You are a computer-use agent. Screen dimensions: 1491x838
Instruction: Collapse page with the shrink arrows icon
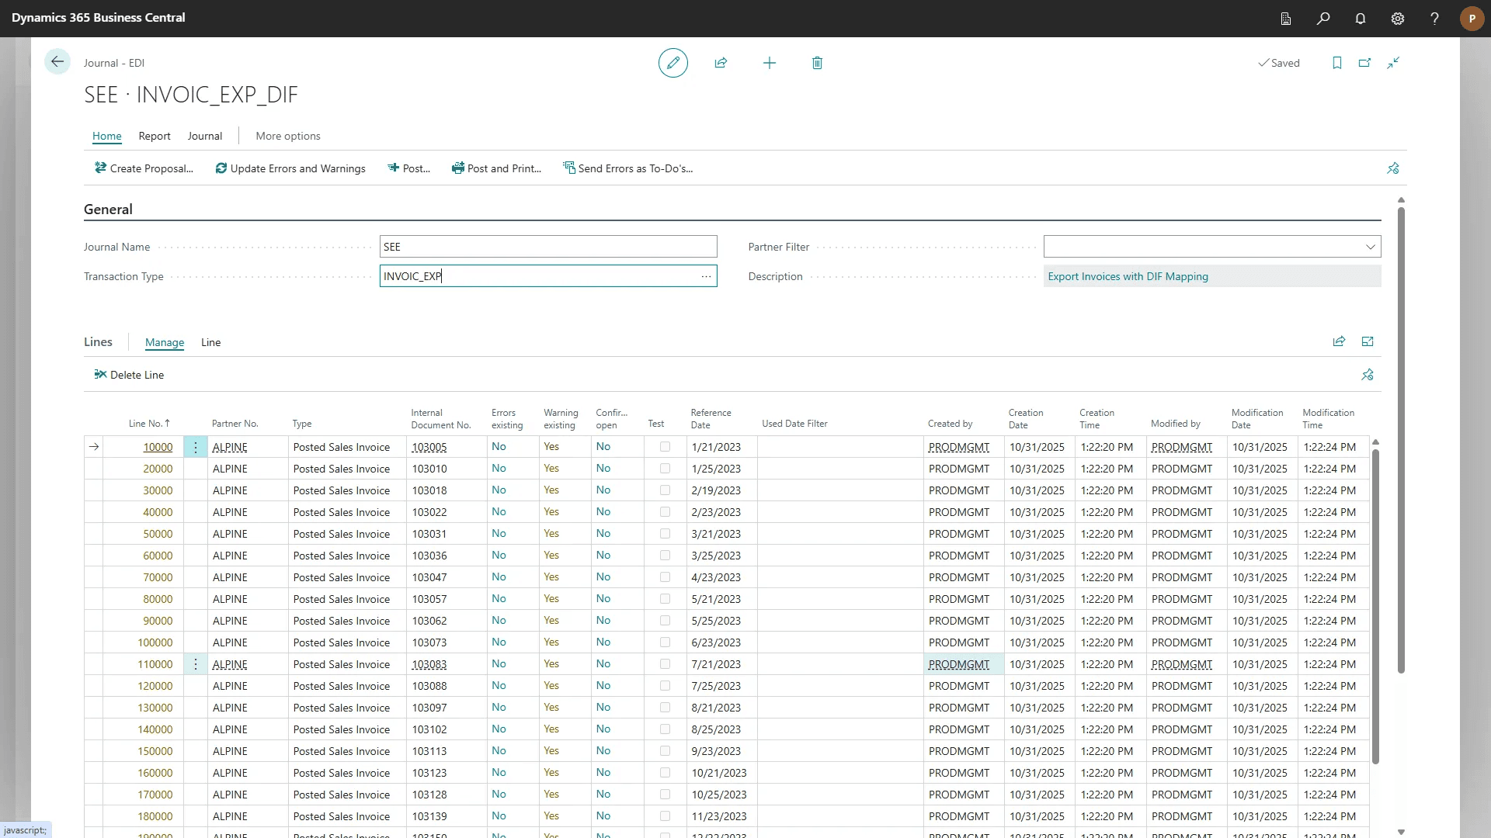(1394, 63)
